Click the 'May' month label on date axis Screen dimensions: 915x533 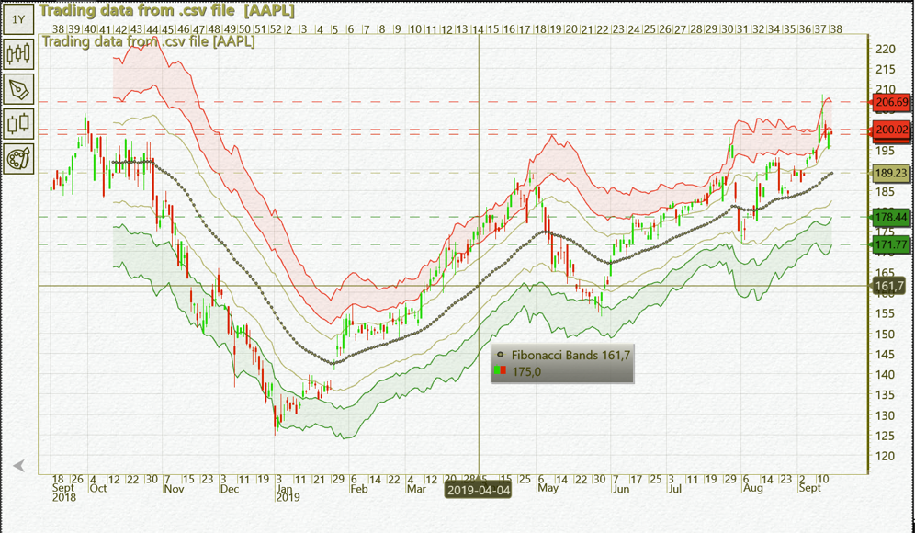(x=548, y=488)
